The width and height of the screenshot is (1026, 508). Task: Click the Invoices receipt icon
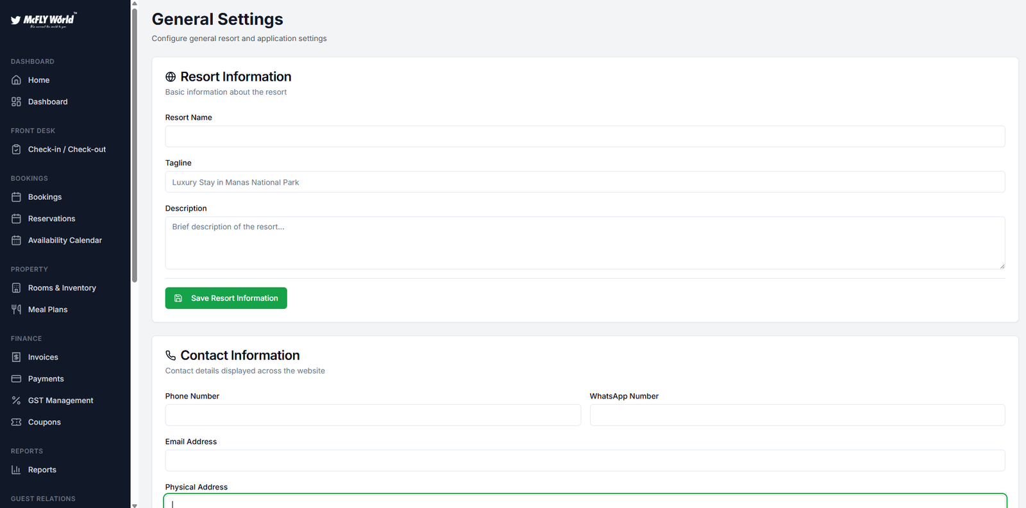pos(16,357)
